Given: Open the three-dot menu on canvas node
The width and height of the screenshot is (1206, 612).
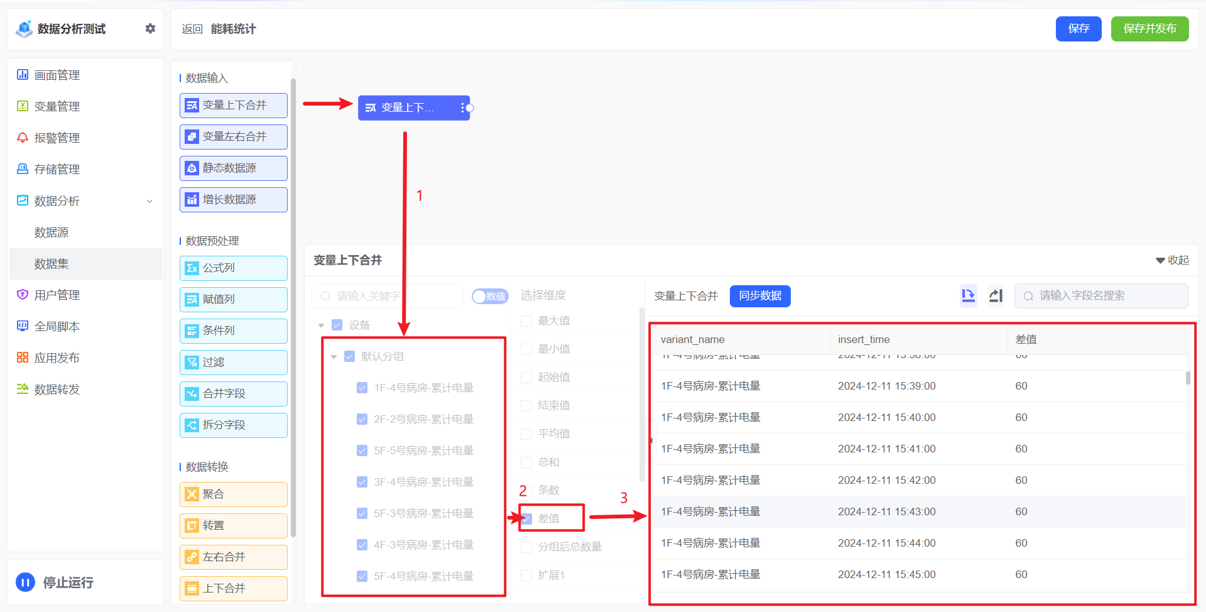Looking at the screenshot, I should [462, 108].
